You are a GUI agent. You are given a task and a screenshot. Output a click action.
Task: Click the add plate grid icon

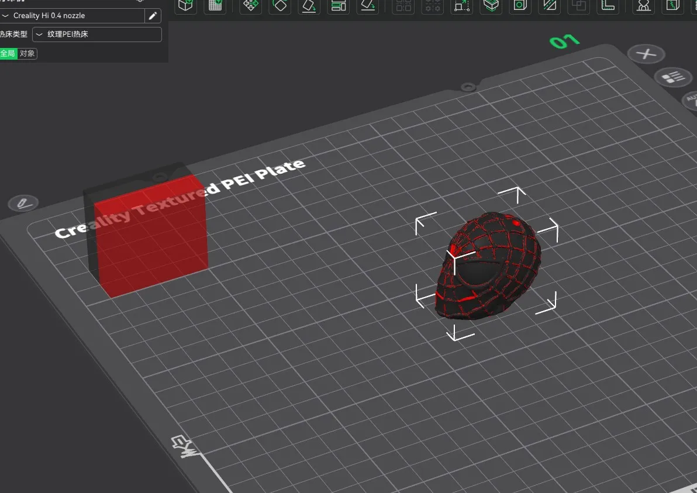pyautogui.click(x=215, y=5)
